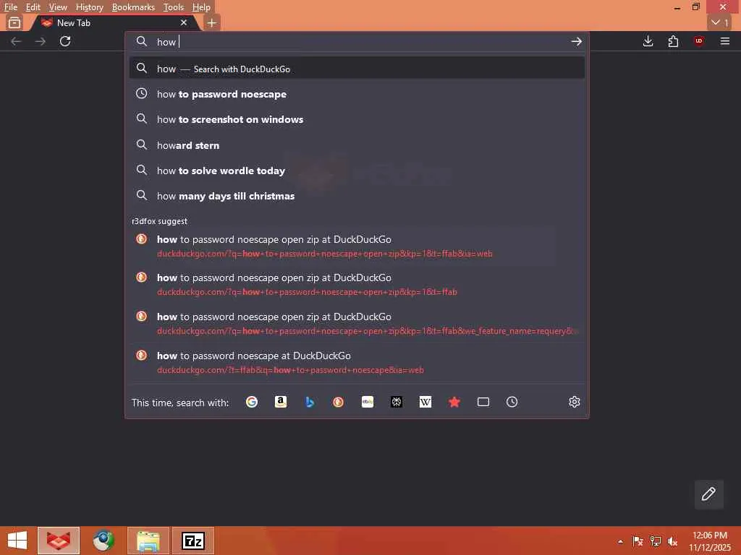
Task: Go back one page
Action: click(x=16, y=41)
